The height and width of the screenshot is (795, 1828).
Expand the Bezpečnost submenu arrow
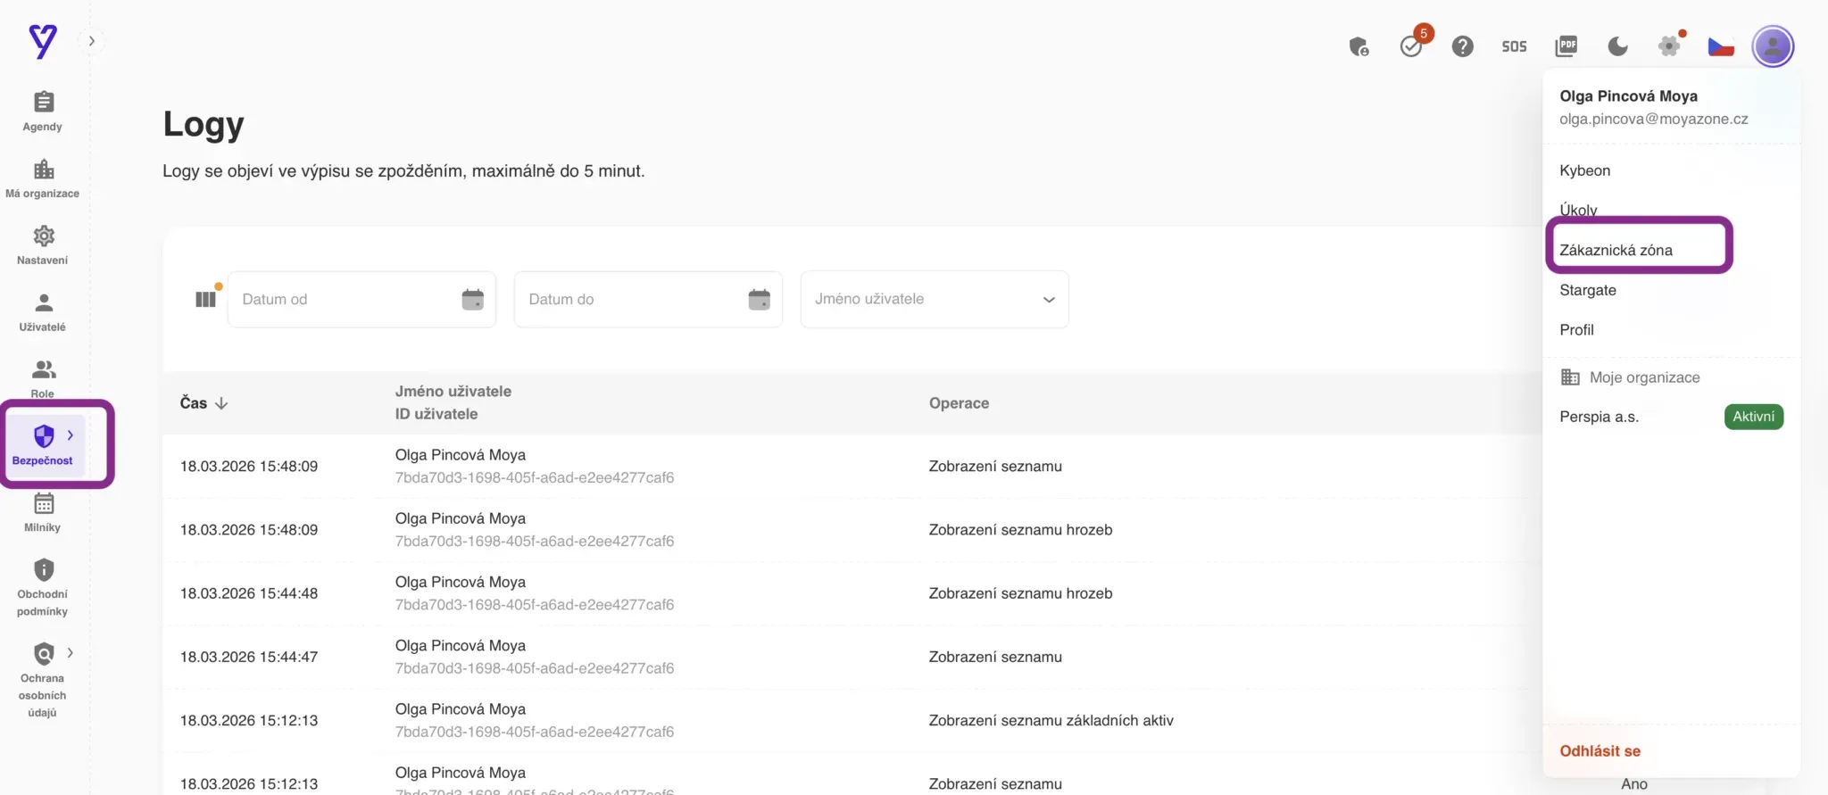pos(71,435)
